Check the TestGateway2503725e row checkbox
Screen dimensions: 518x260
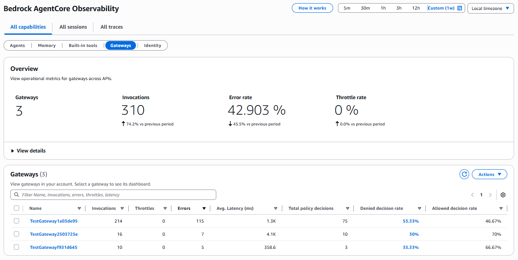click(16, 234)
